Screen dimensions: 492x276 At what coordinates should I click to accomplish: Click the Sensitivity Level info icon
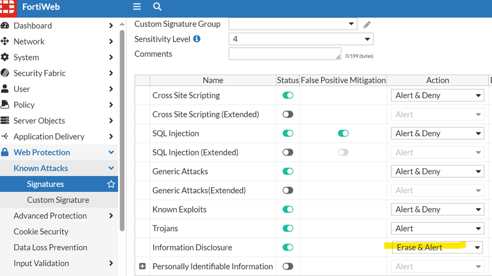tap(197, 39)
